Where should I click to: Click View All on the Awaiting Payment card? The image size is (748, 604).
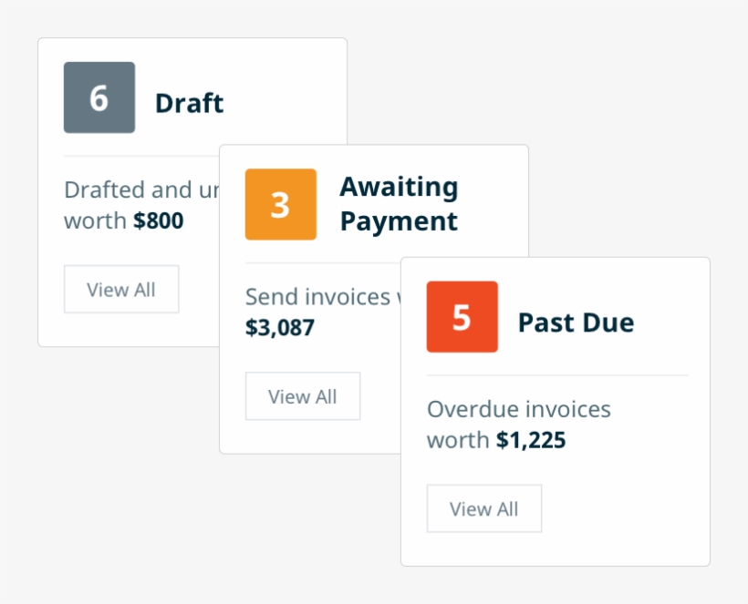point(303,396)
